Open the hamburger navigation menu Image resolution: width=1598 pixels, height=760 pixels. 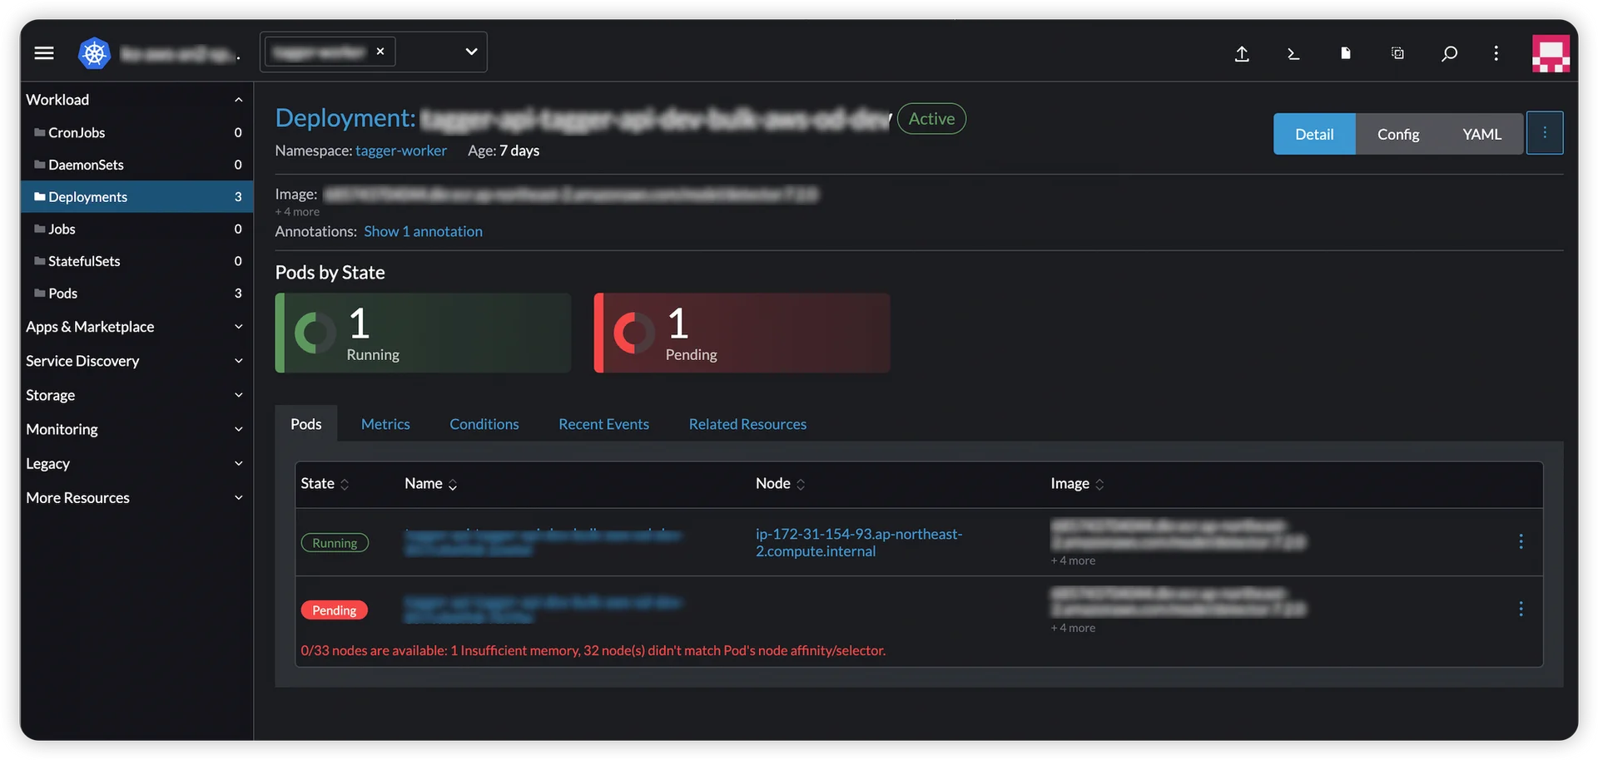(x=44, y=53)
